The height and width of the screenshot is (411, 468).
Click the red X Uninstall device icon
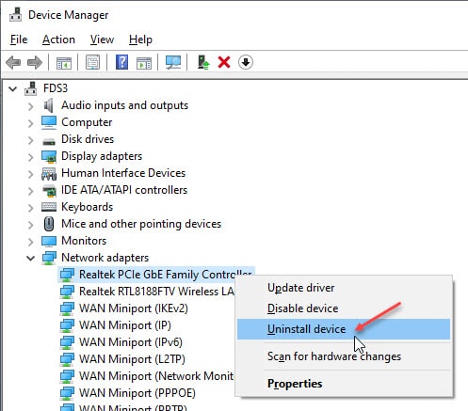224,62
